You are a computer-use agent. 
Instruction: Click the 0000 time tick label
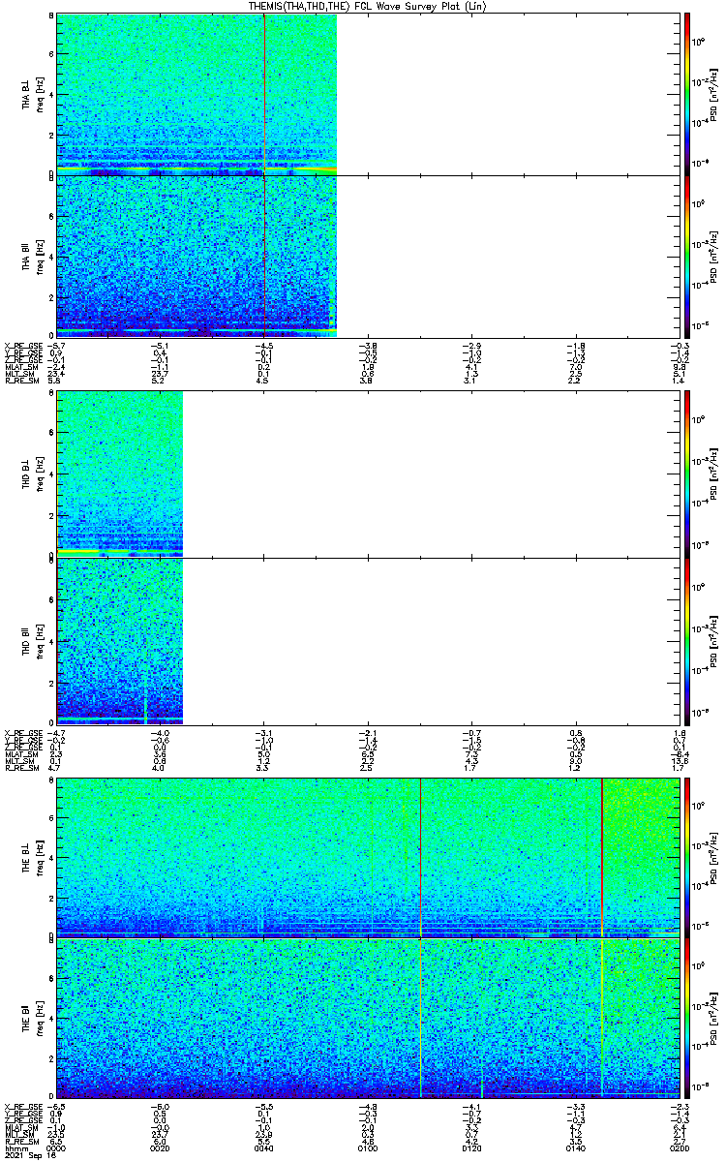(x=57, y=1147)
